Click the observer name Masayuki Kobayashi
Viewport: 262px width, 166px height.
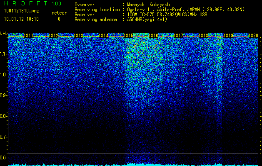click(x=150, y=5)
